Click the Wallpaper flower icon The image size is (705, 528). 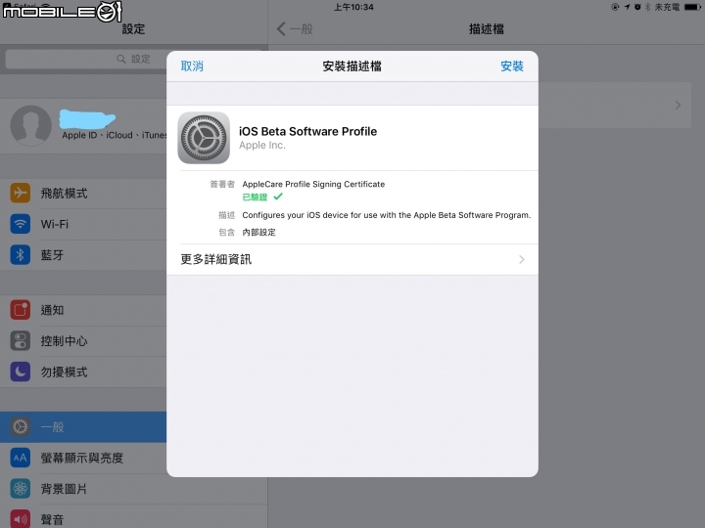(x=21, y=489)
